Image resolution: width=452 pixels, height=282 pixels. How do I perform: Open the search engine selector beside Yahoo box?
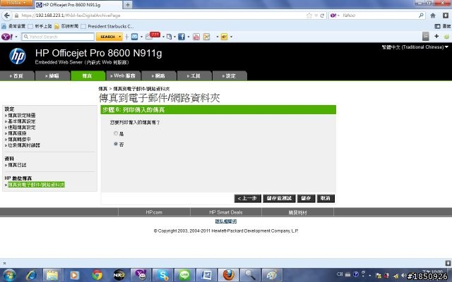[335, 16]
